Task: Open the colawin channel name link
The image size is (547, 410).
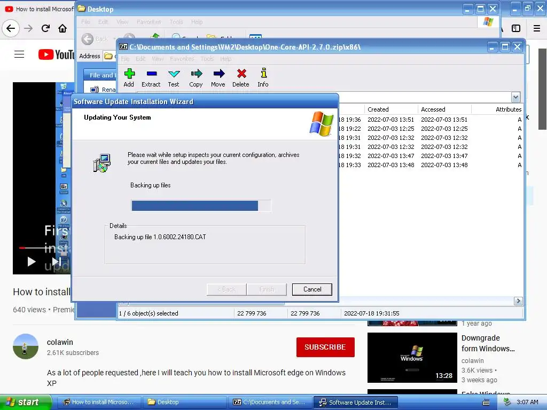Action: pyautogui.click(x=60, y=342)
